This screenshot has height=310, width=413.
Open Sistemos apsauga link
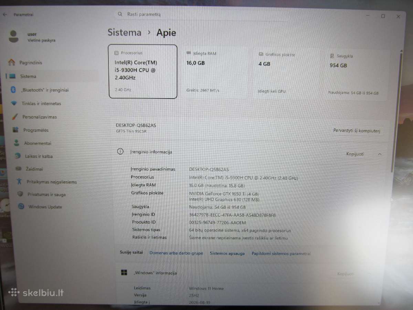[227, 253]
